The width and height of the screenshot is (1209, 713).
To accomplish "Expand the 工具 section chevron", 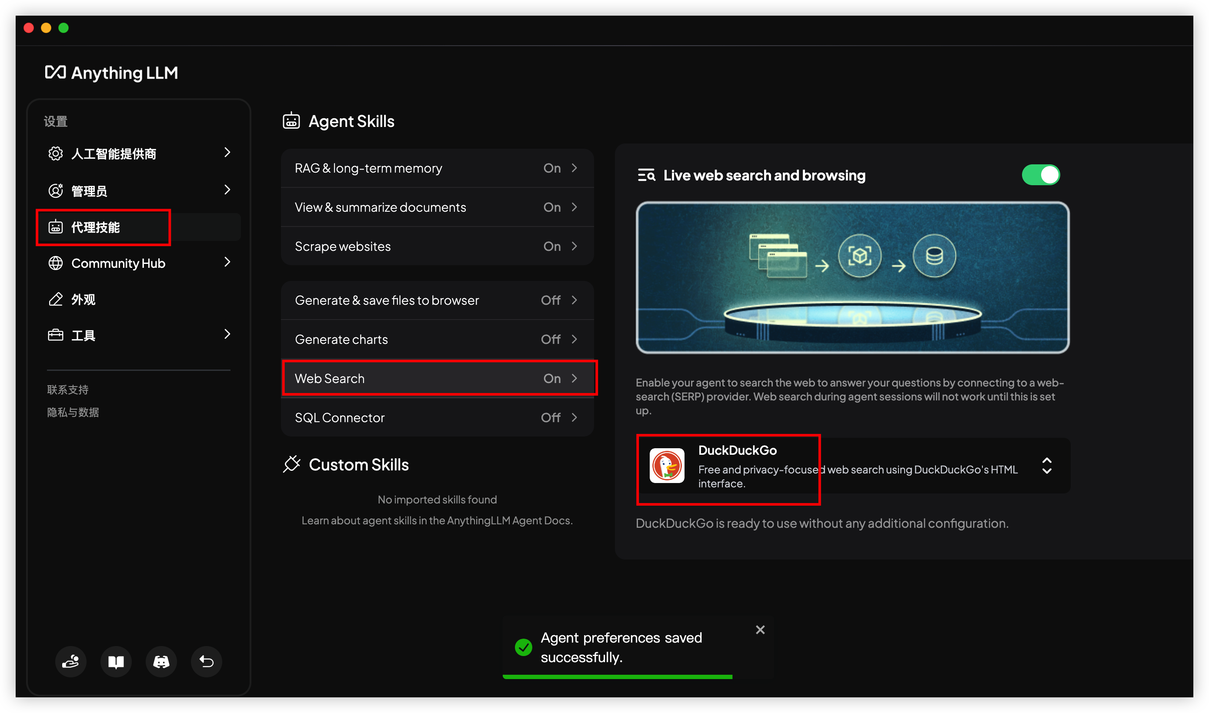I will (227, 334).
